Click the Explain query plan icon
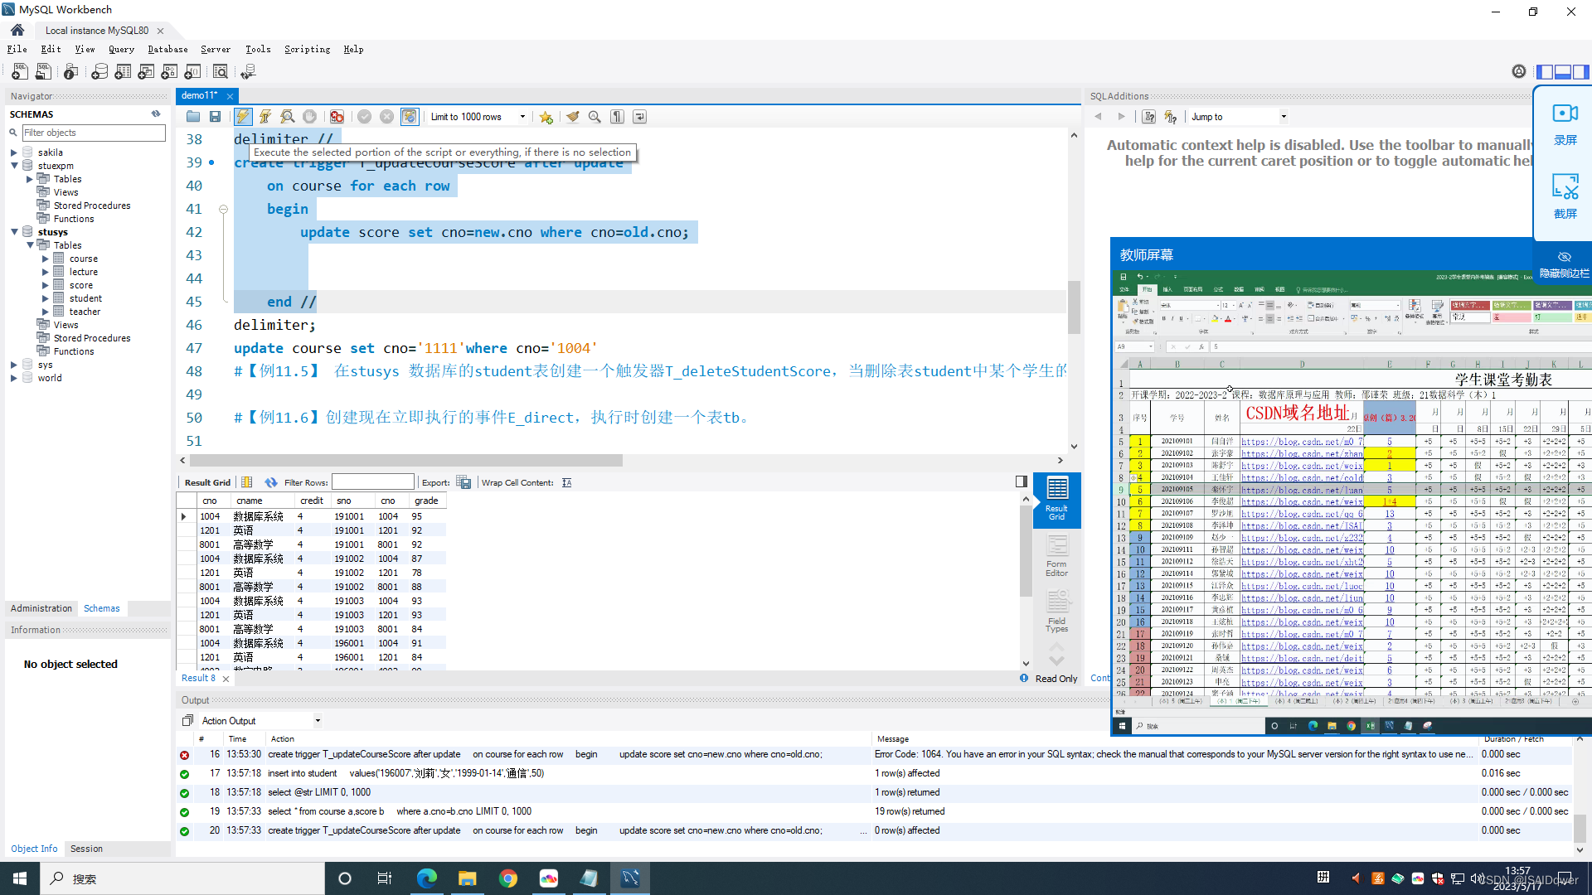Image resolution: width=1592 pixels, height=895 pixels. [x=287, y=117]
